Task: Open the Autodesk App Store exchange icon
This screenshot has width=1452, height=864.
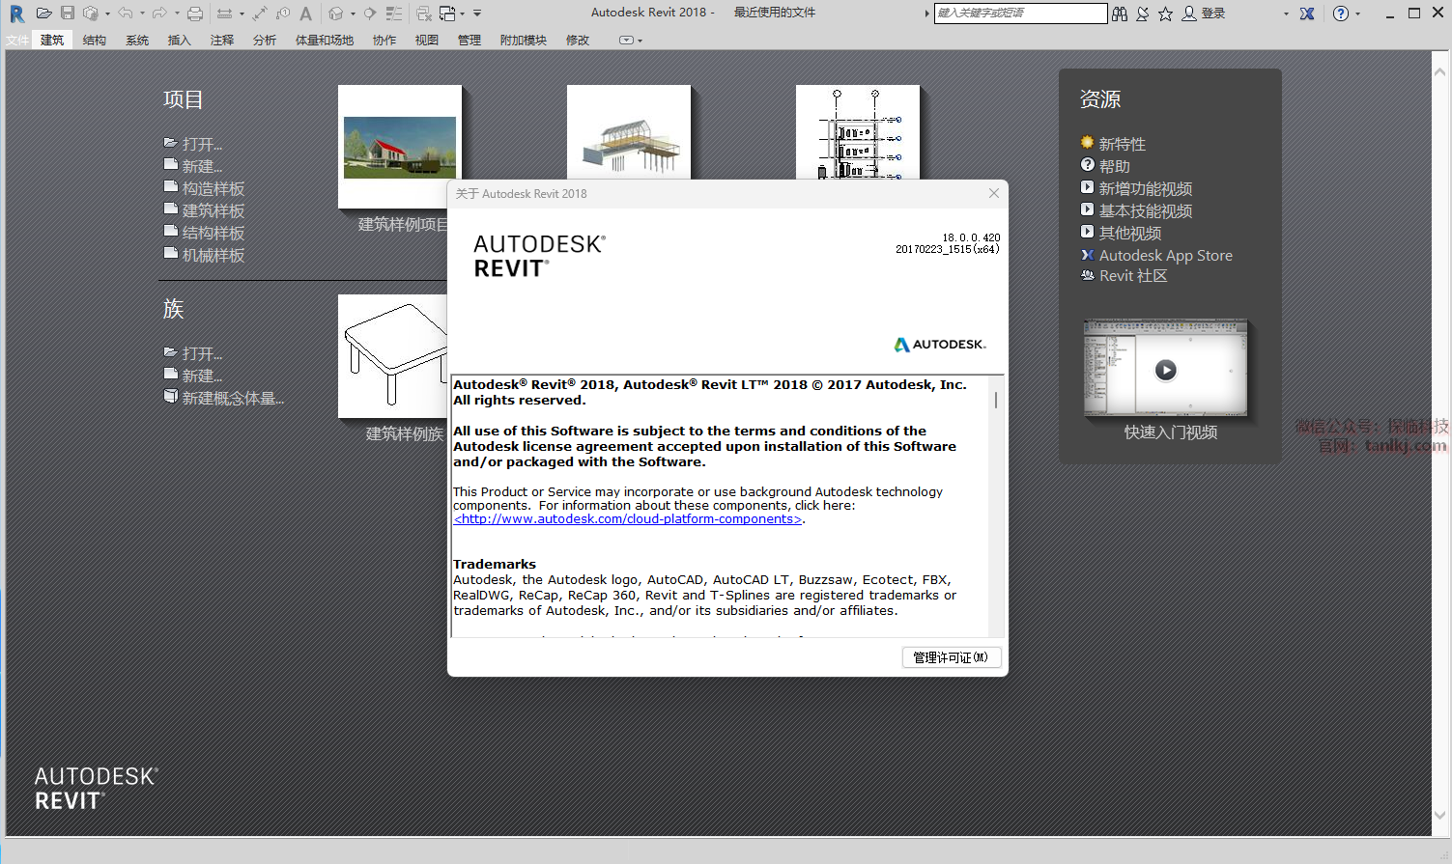Action: click(1307, 14)
